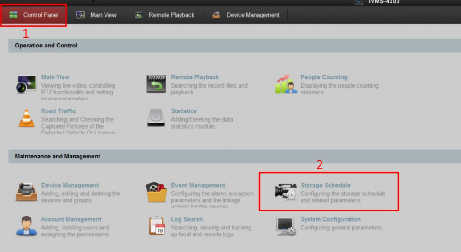Open the People Counting chart icon
This screenshot has height=252, width=461.
coord(286,84)
